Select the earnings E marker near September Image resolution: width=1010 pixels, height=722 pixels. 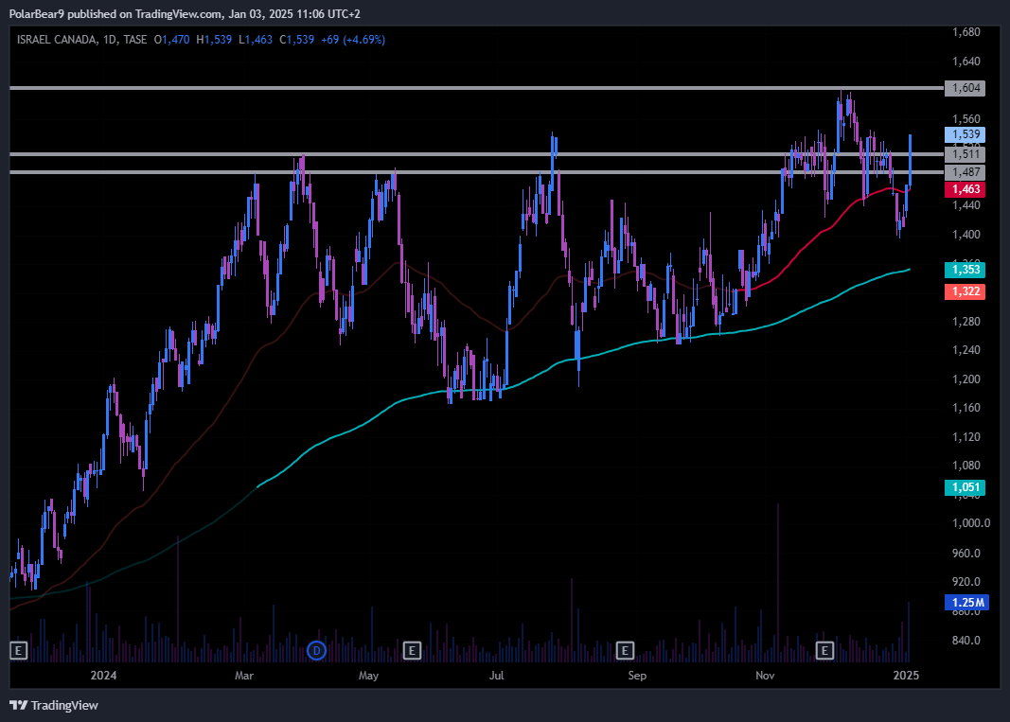coord(625,650)
